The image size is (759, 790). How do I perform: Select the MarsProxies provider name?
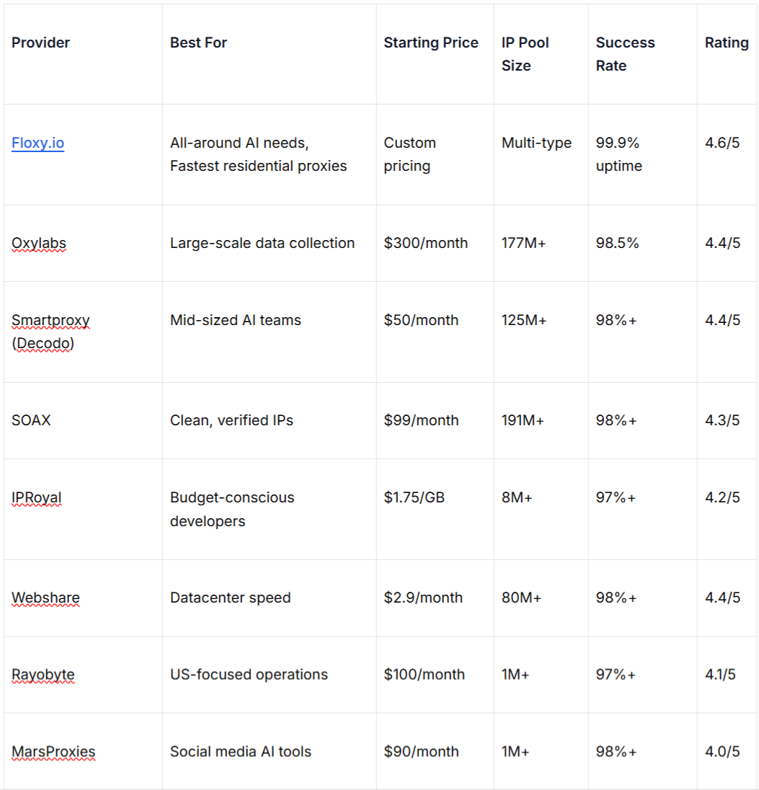[x=53, y=752]
